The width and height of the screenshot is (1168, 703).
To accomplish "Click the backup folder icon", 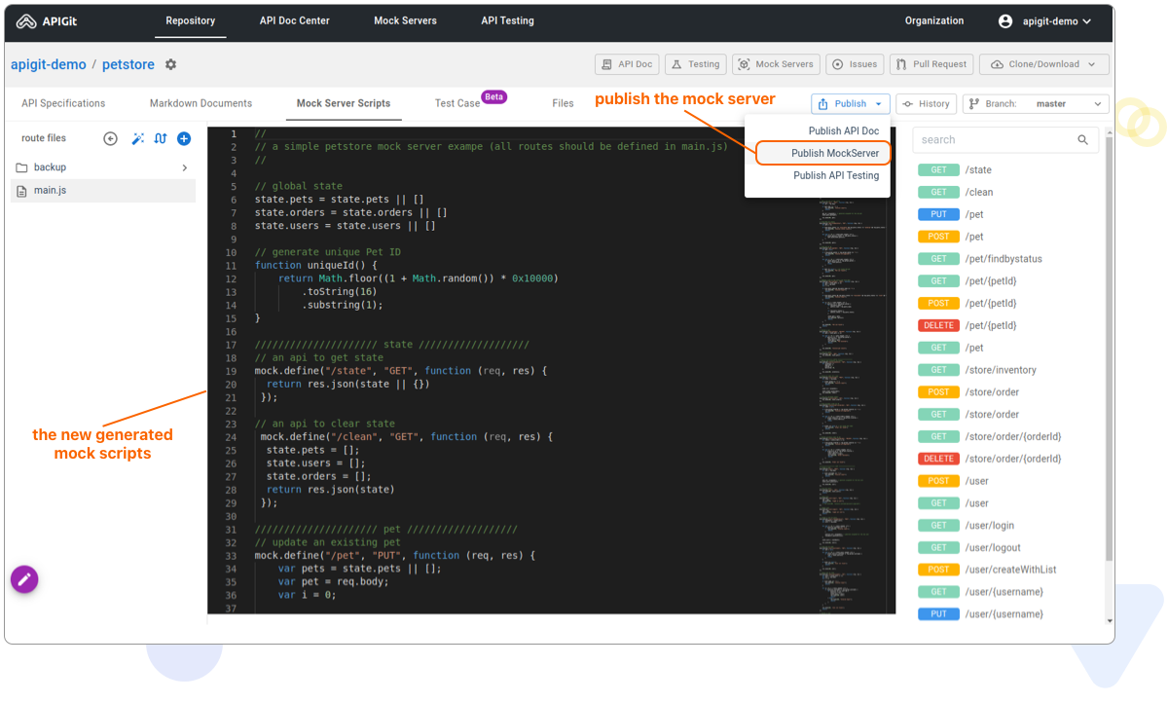I will click(21, 167).
